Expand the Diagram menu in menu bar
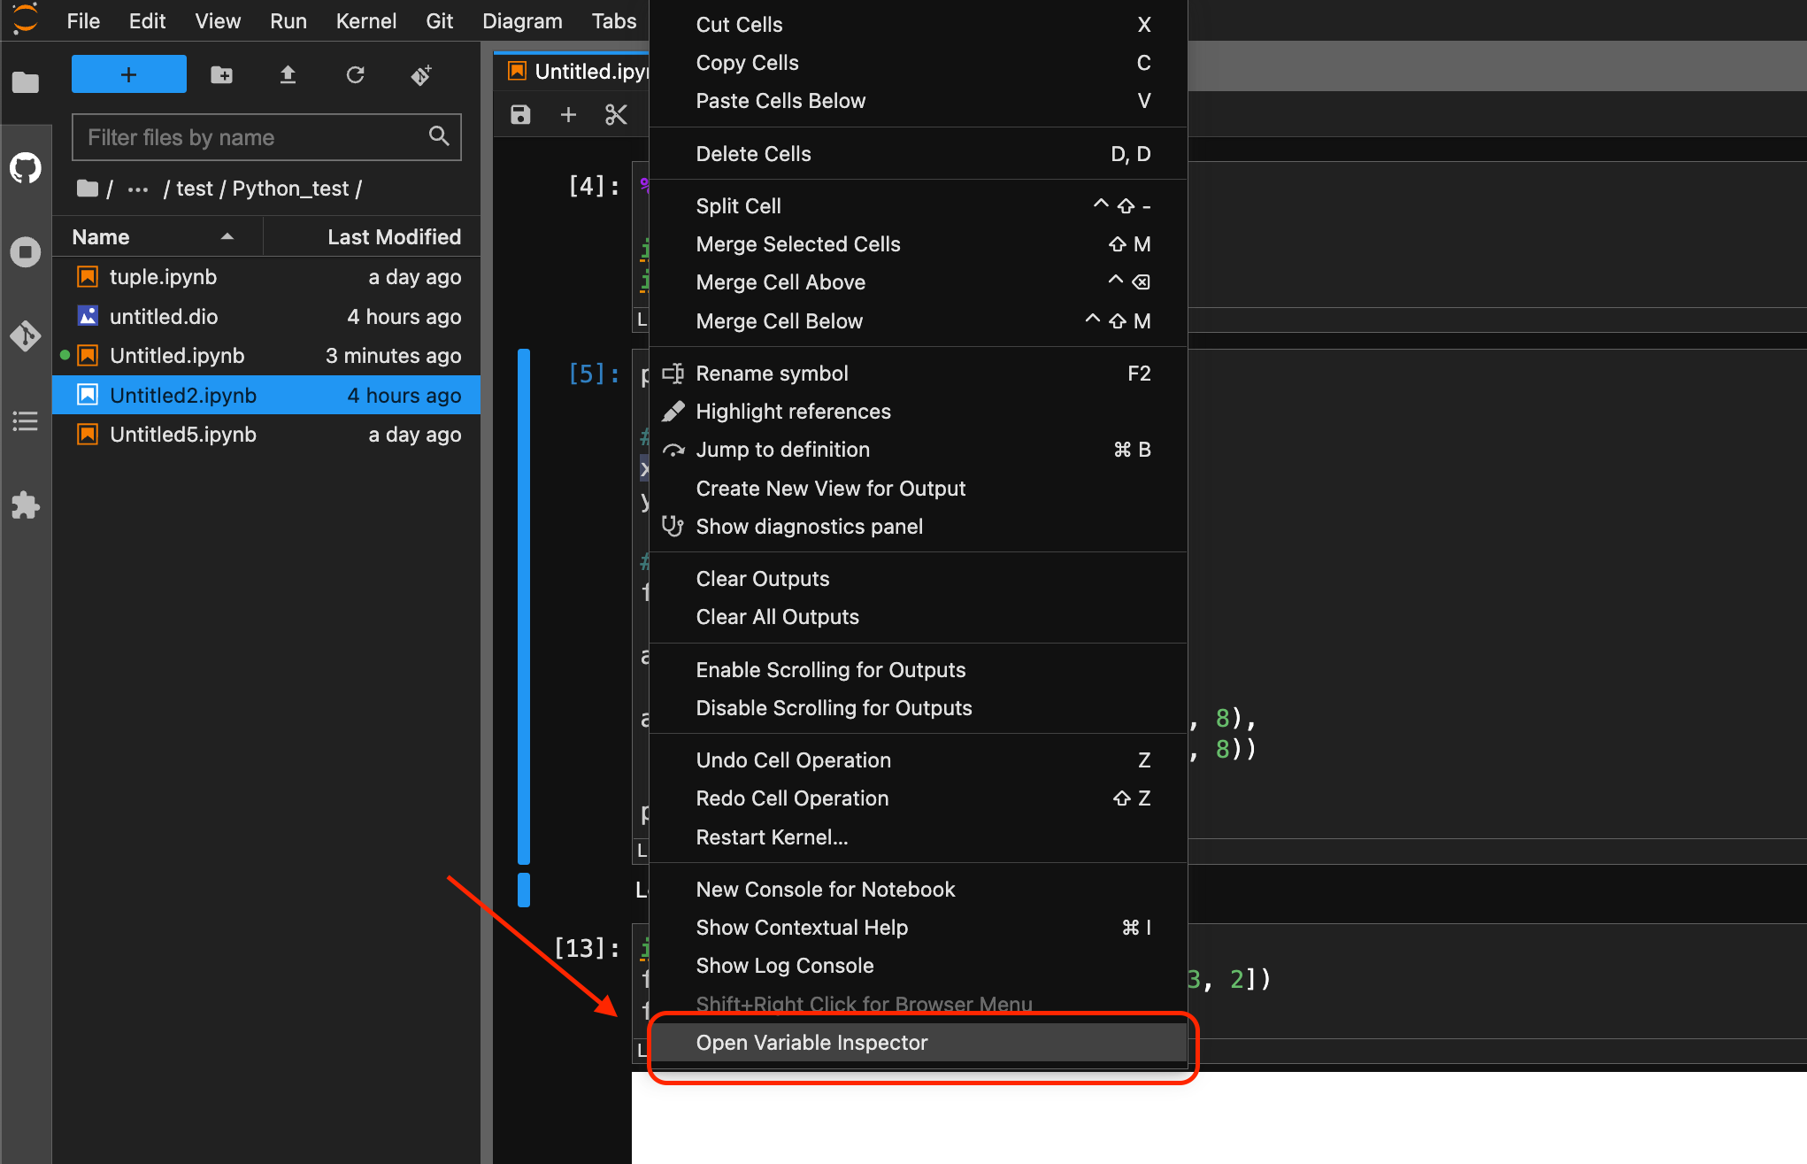The width and height of the screenshot is (1807, 1164). tap(523, 19)
